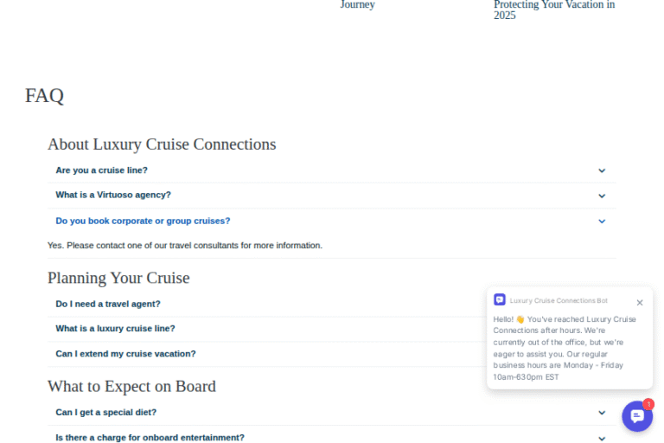
Task: Click the "Can I get a special diet?" question text
Action: pyautogui.click(x=106, y=413)
